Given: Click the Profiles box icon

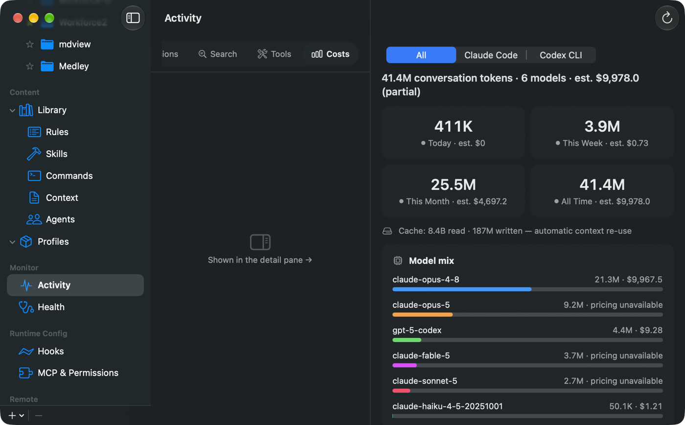Looking at the screenshot, I should (26, 241).
